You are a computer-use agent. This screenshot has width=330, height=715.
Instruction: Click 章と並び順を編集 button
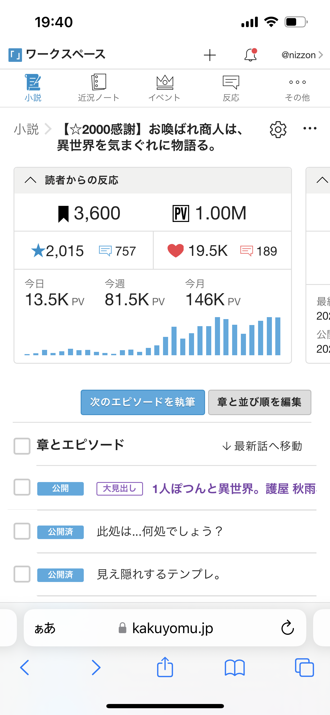(259, 402)
